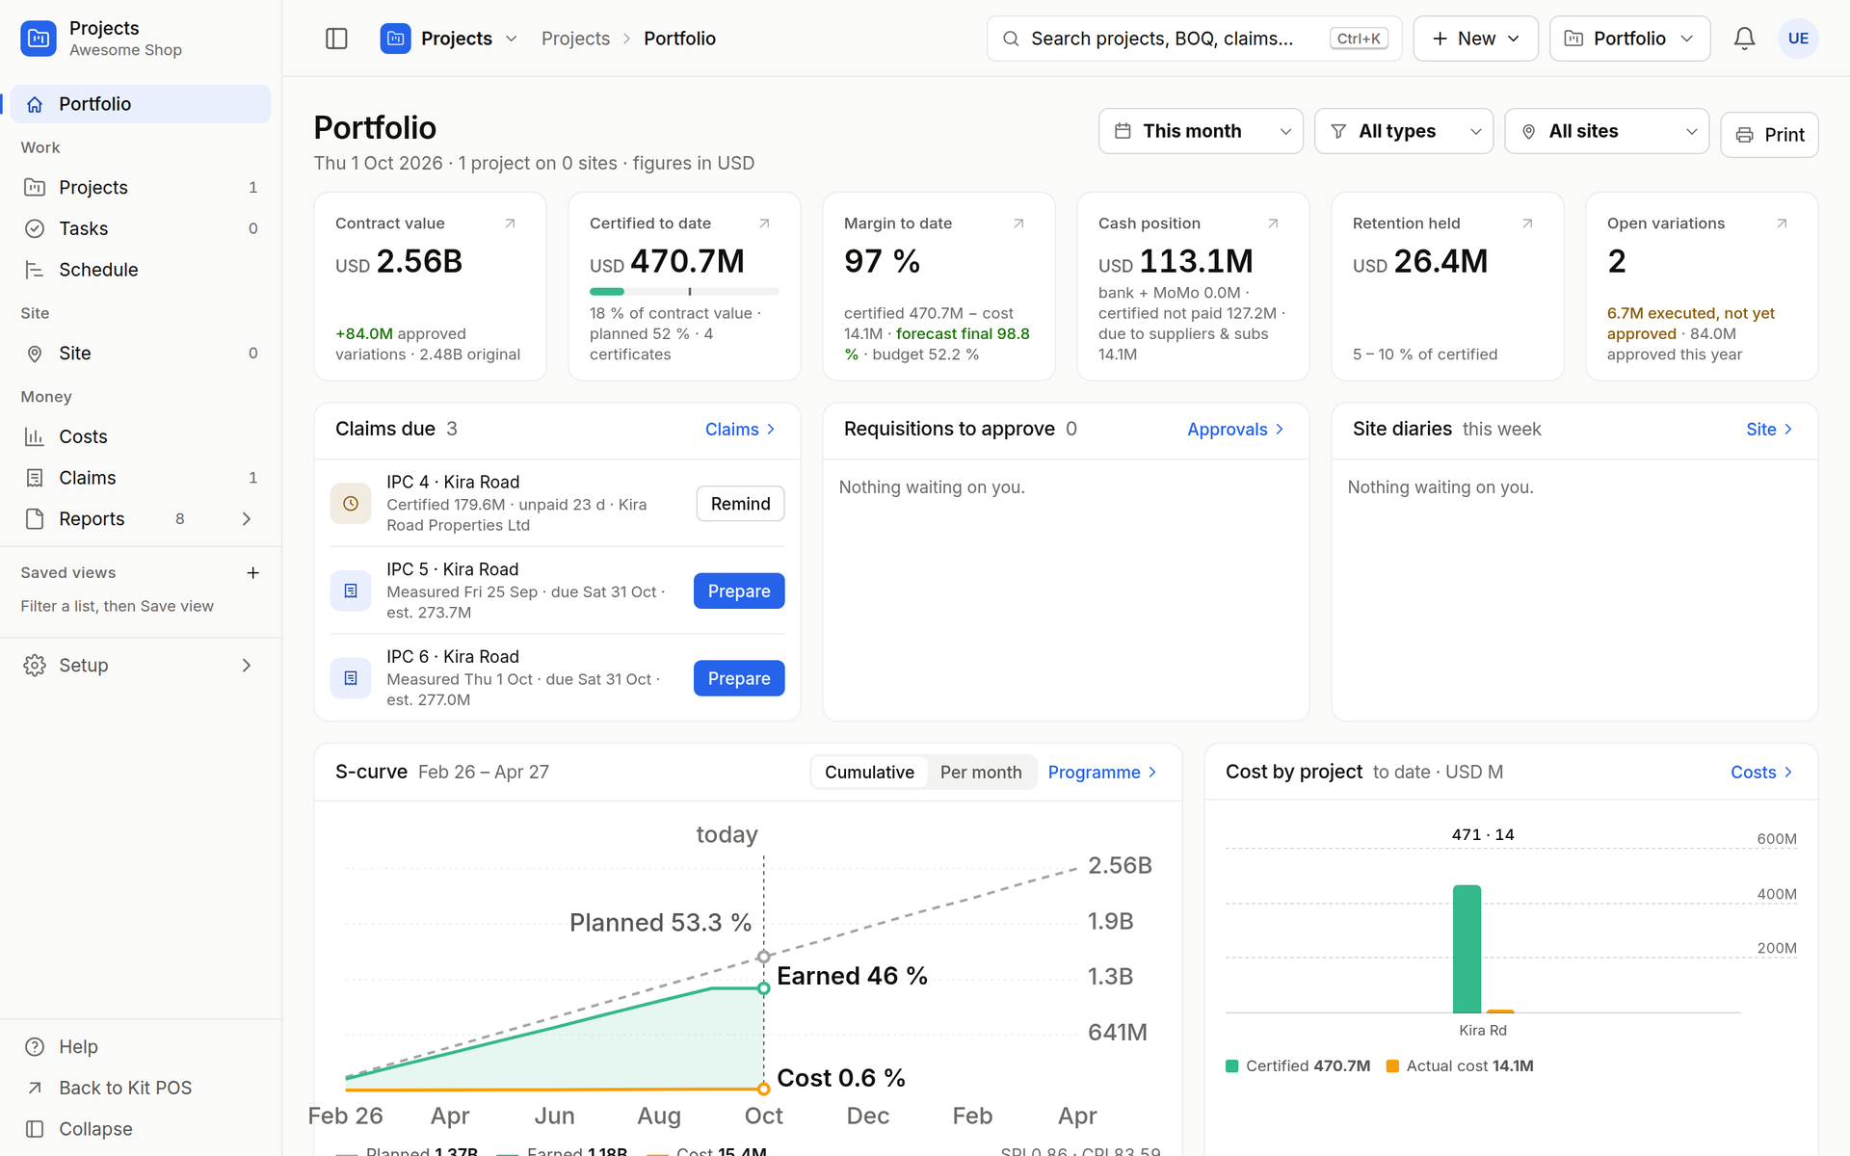Add a saved view with plus icon
The image size is (1850, 1156).
(252, 573)
